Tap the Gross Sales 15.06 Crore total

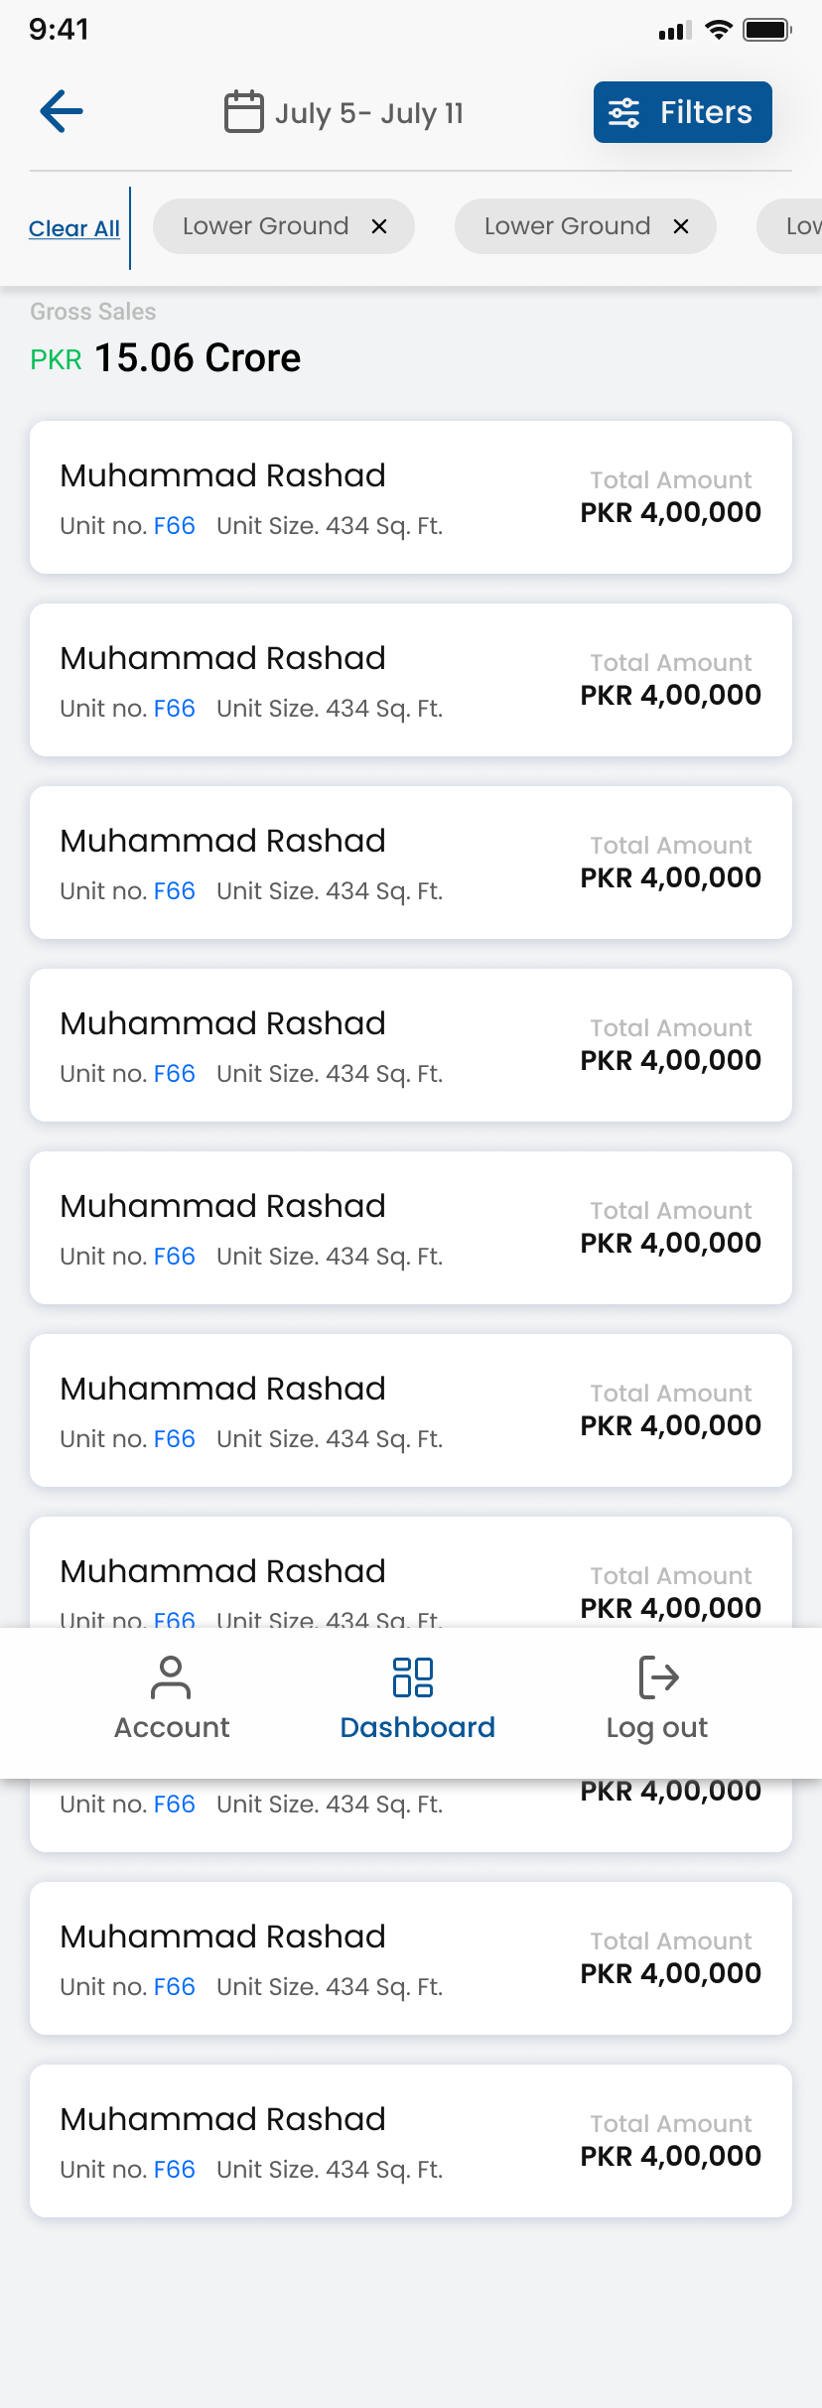tap(166, 358)
